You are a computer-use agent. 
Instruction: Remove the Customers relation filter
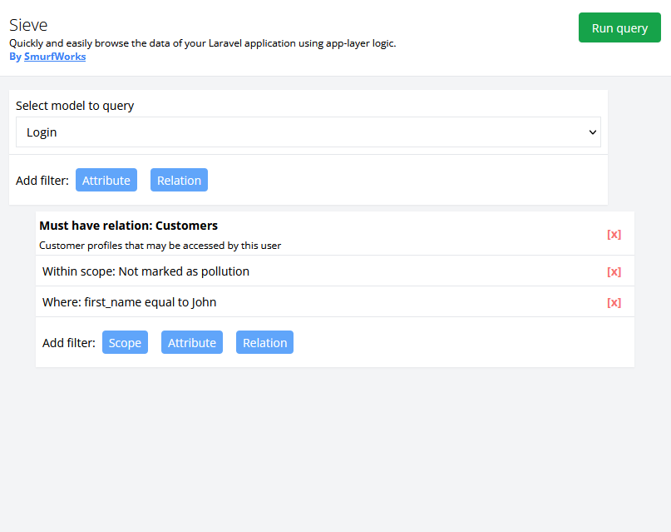pyautogui.click(x=614, y=234)
